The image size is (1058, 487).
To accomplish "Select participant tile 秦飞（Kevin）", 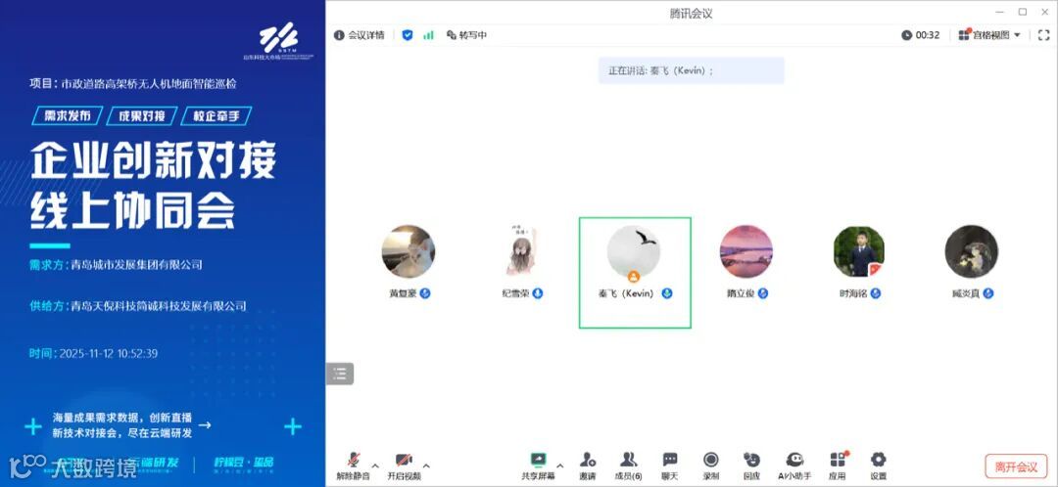I will [635, 273].
